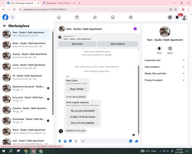This screenshot has height=154, width=192.
Task: Open the Friends icon in top navigation
Action: click(95, 17)
